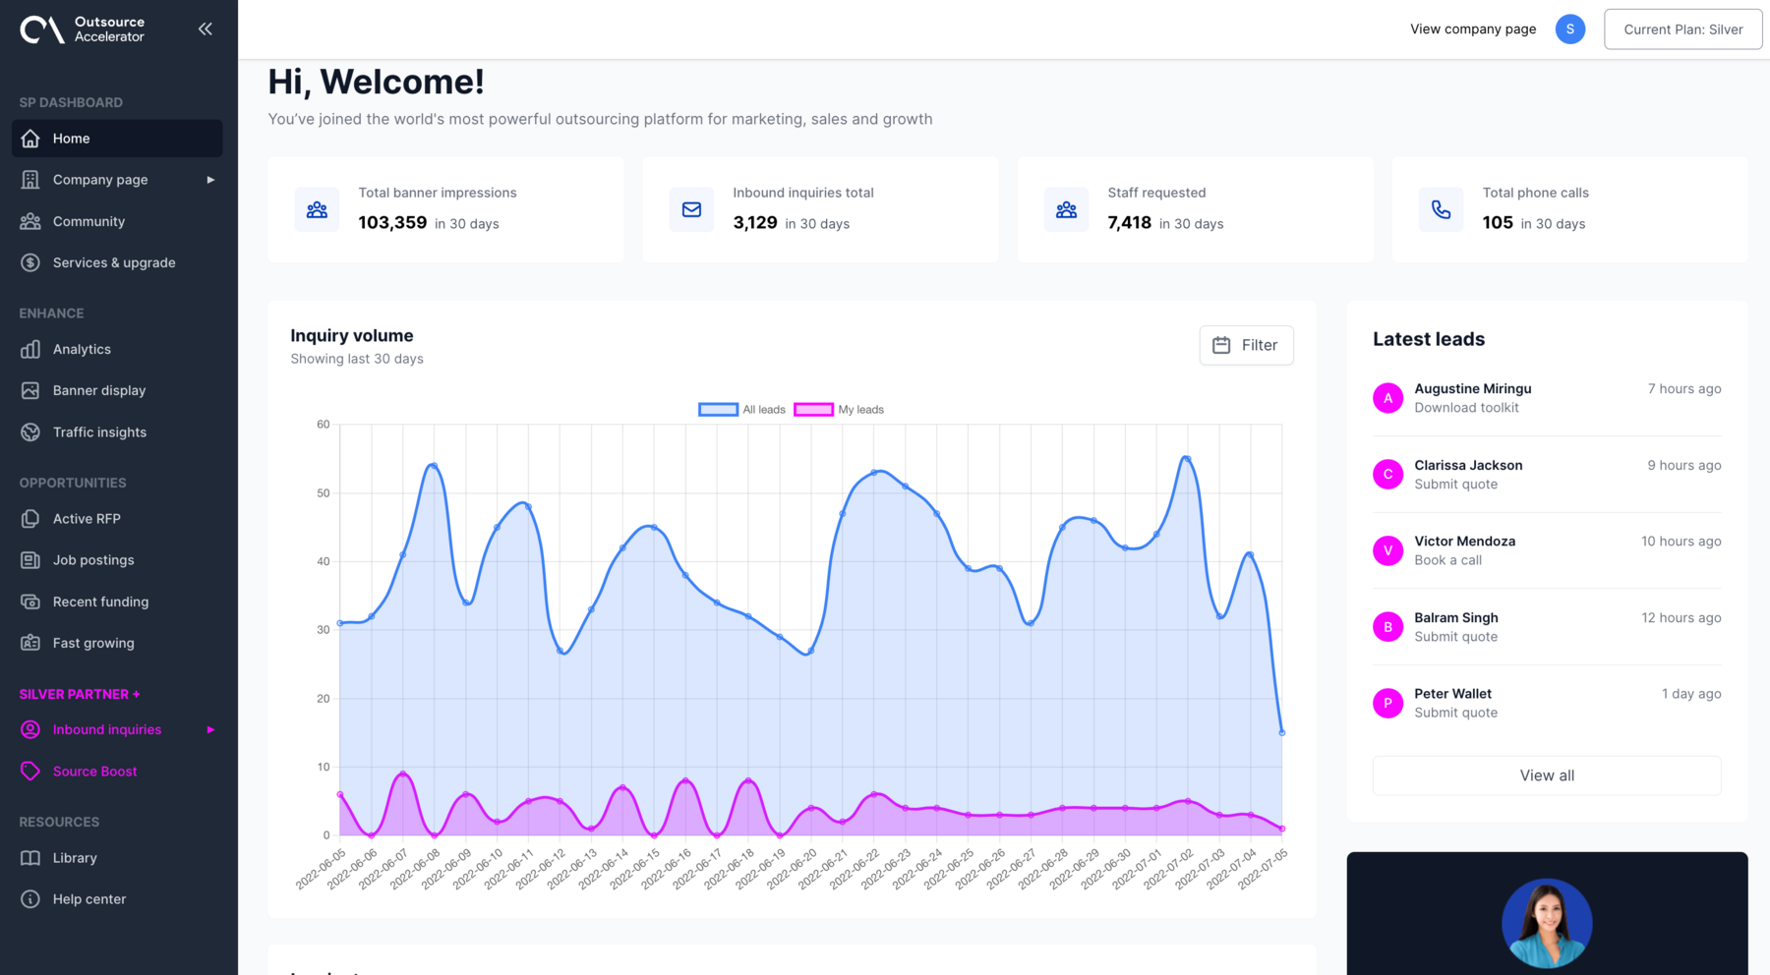Open the Filter date dropdown
Viewport: 1770px width, 975px height.
(1246, 345)
